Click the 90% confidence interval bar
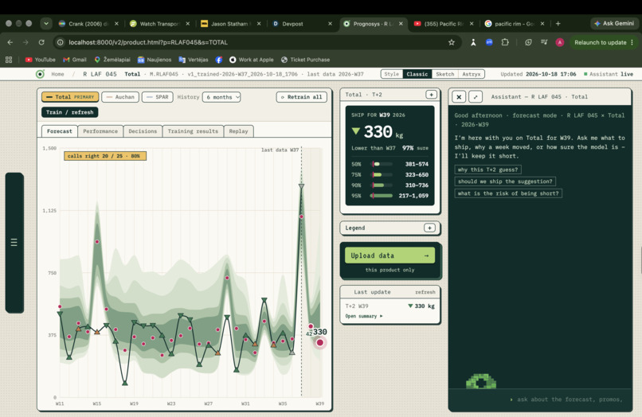The width and height of the screenshot is (642, 417). (x=382, y=185)
